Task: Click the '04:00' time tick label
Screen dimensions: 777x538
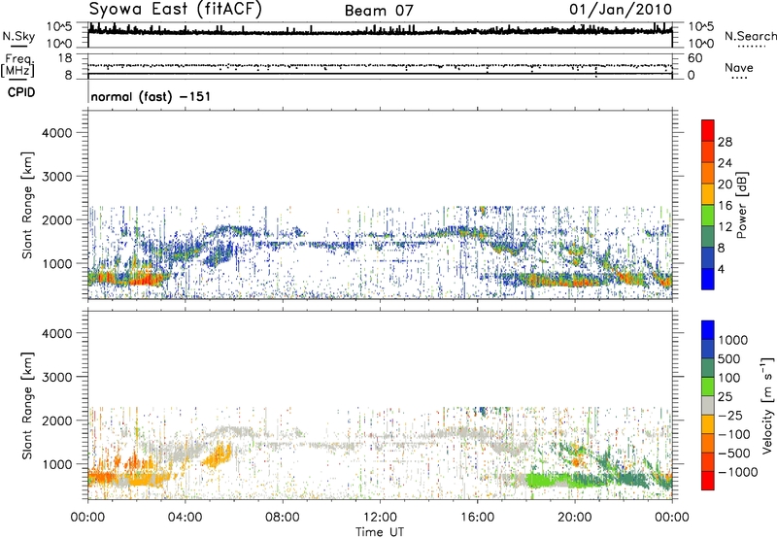Action: 185,518
